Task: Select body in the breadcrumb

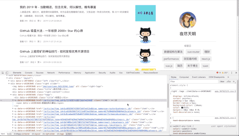Action: pyautogui.click(x=9, y=134)
